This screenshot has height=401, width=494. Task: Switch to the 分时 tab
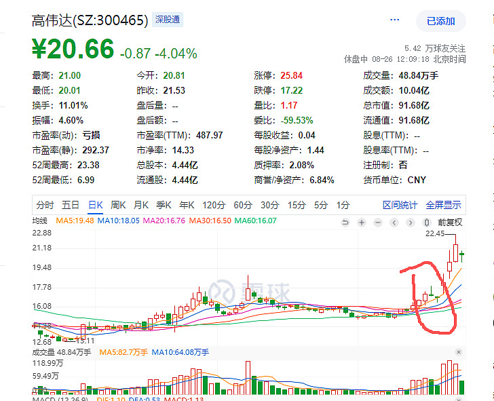click(45, 206)
